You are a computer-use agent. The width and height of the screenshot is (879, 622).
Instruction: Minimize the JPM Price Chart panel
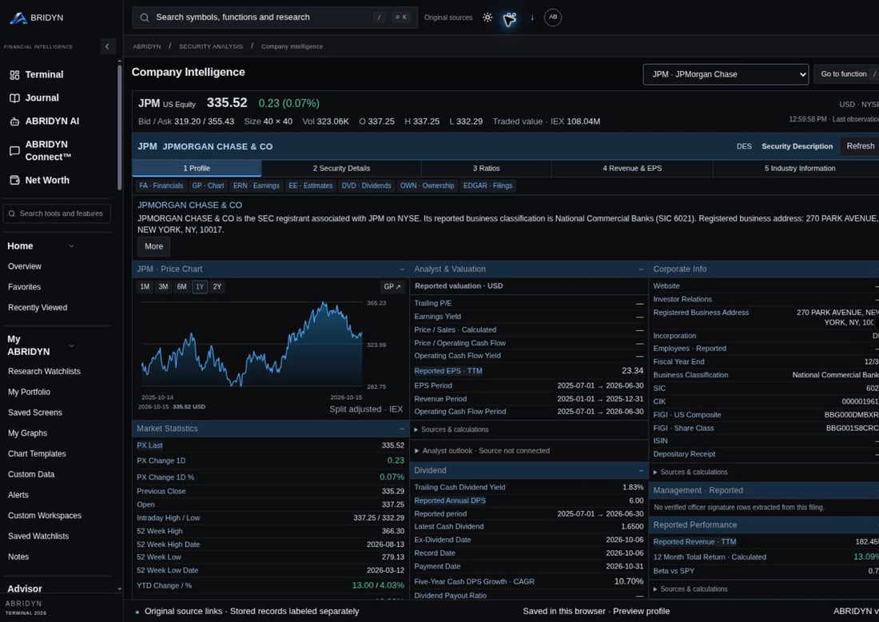[x=402, y=269]
